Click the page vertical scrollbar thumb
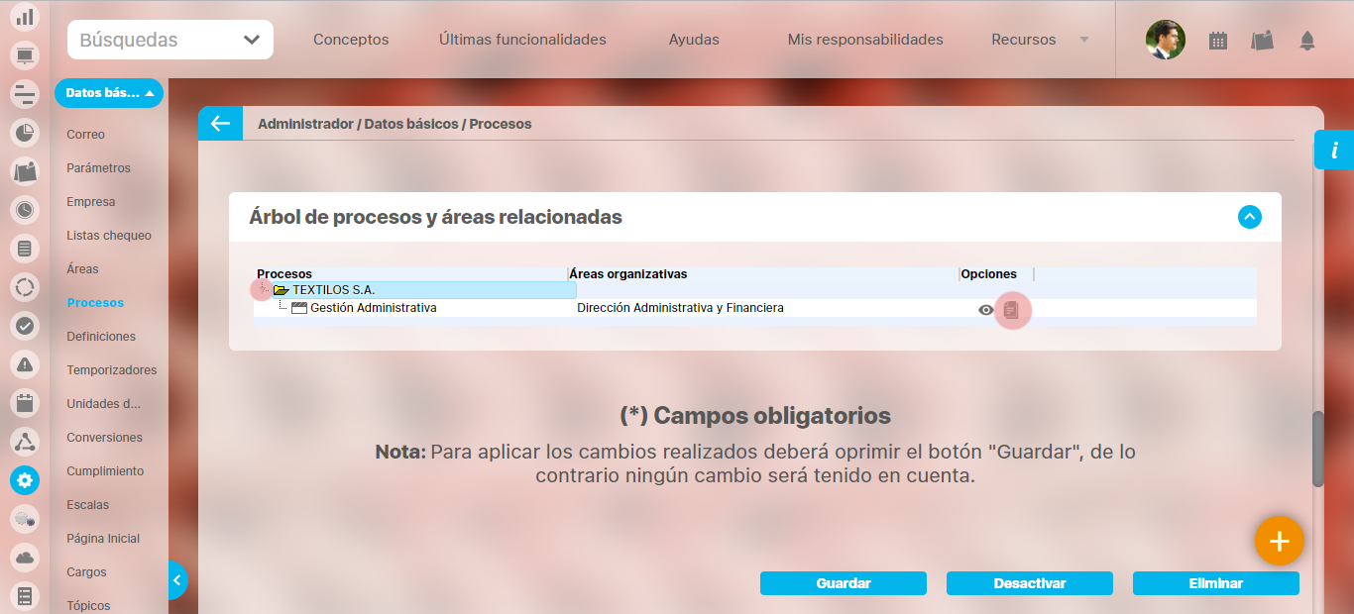This screenshot has width=1354, height=614. click(x=1318, y=449)
